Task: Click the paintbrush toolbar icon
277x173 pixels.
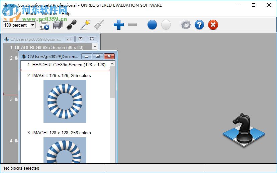Action: pyautogui.click(x=99, y=25)
